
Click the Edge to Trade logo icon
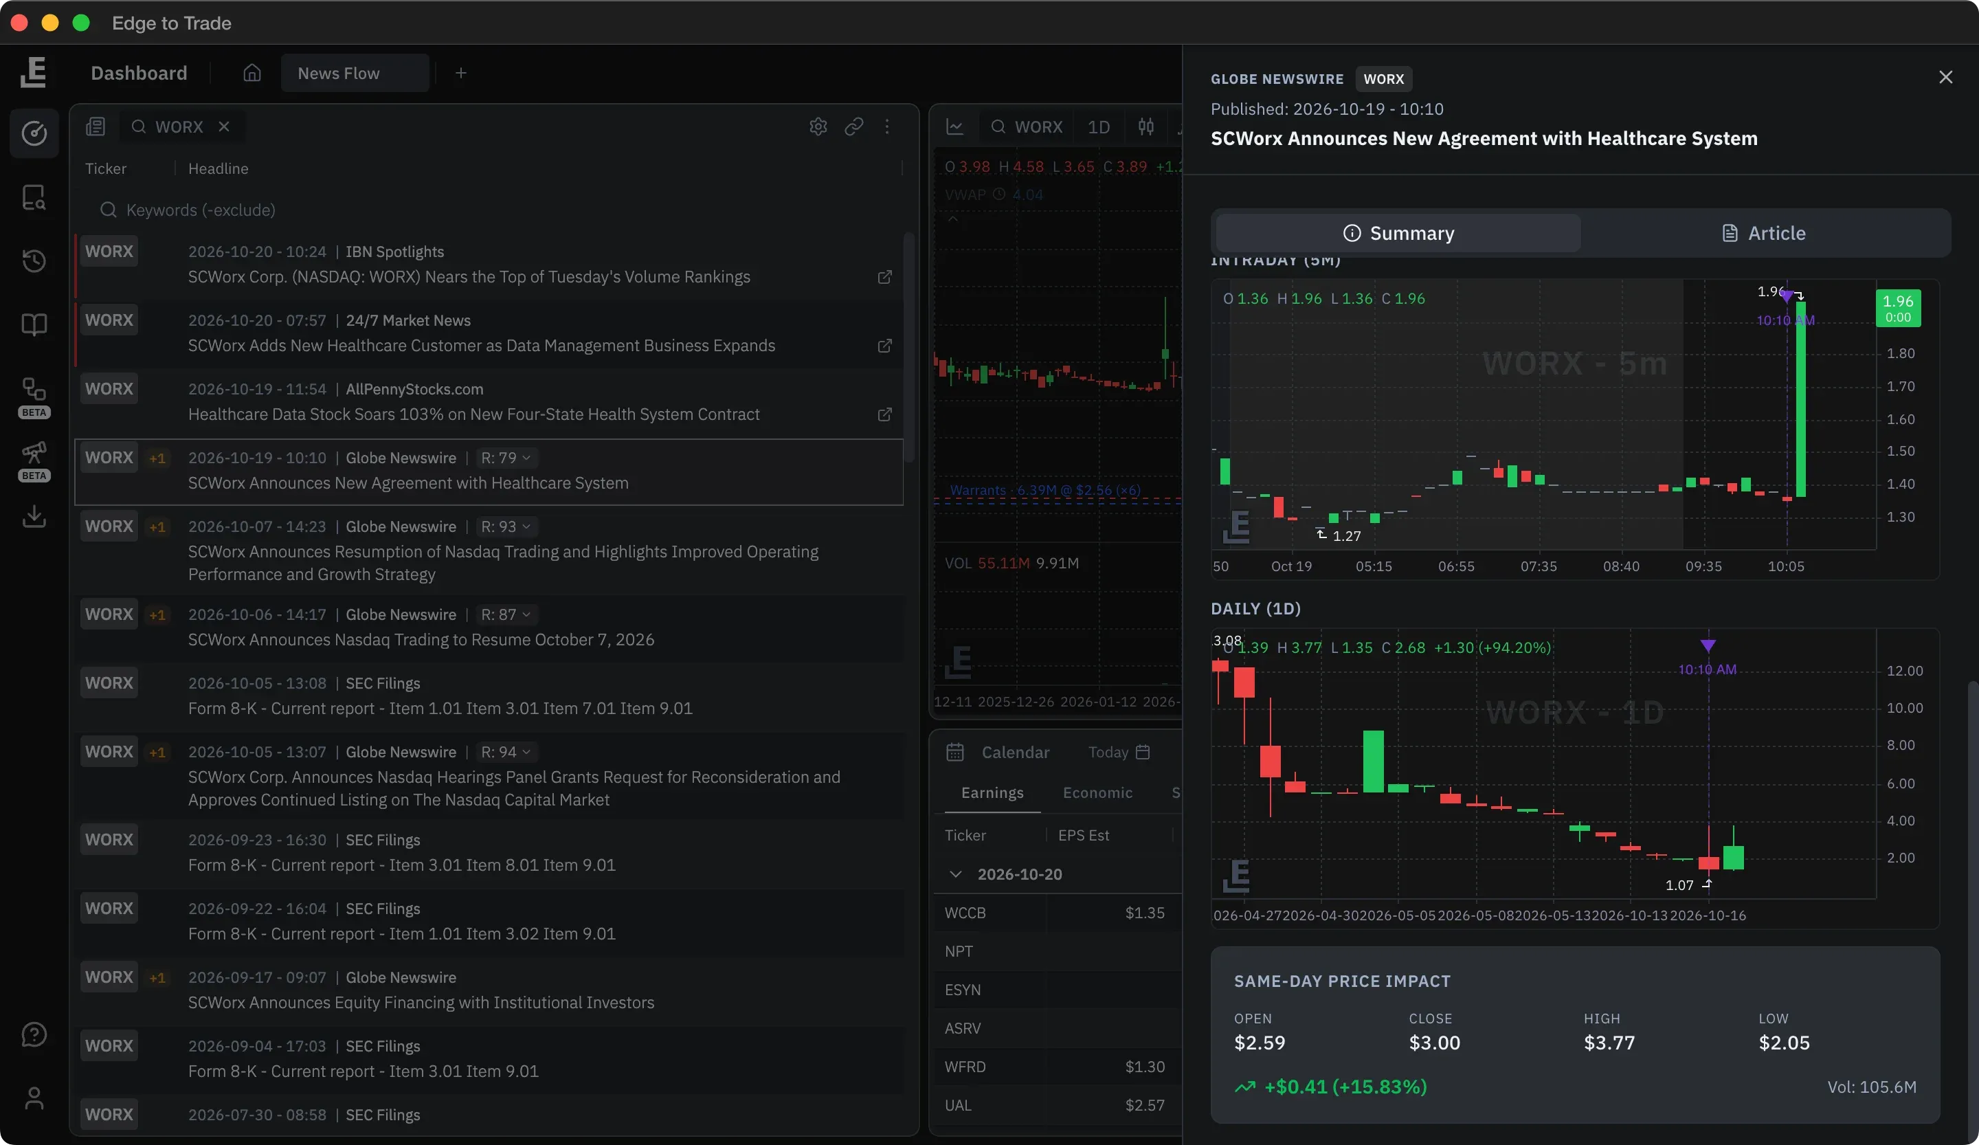tap(34, 72)
